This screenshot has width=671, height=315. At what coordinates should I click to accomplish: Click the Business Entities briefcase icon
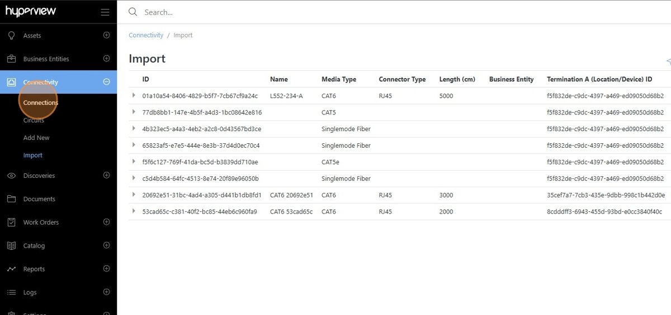point(11,59)
